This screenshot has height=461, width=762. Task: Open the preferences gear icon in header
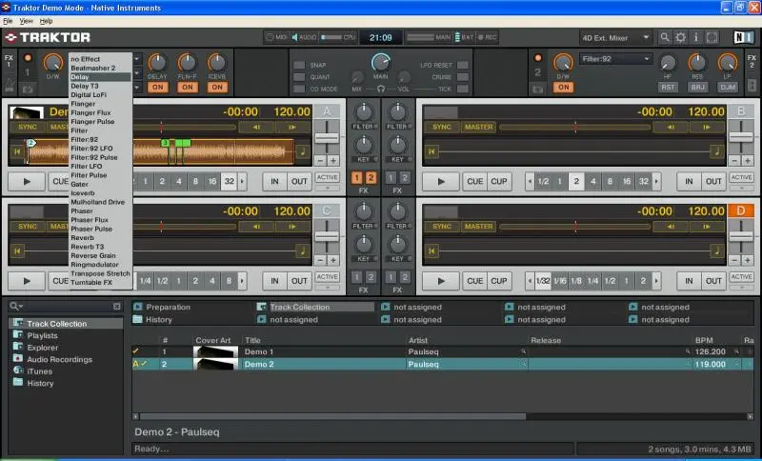pyautogui.click(x=681, y=37)
